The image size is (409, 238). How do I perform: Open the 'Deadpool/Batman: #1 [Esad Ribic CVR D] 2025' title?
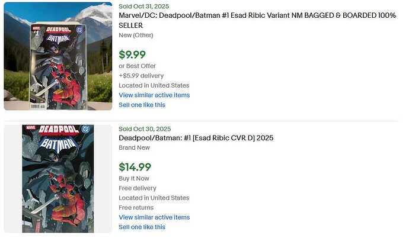tap(196, 138)
